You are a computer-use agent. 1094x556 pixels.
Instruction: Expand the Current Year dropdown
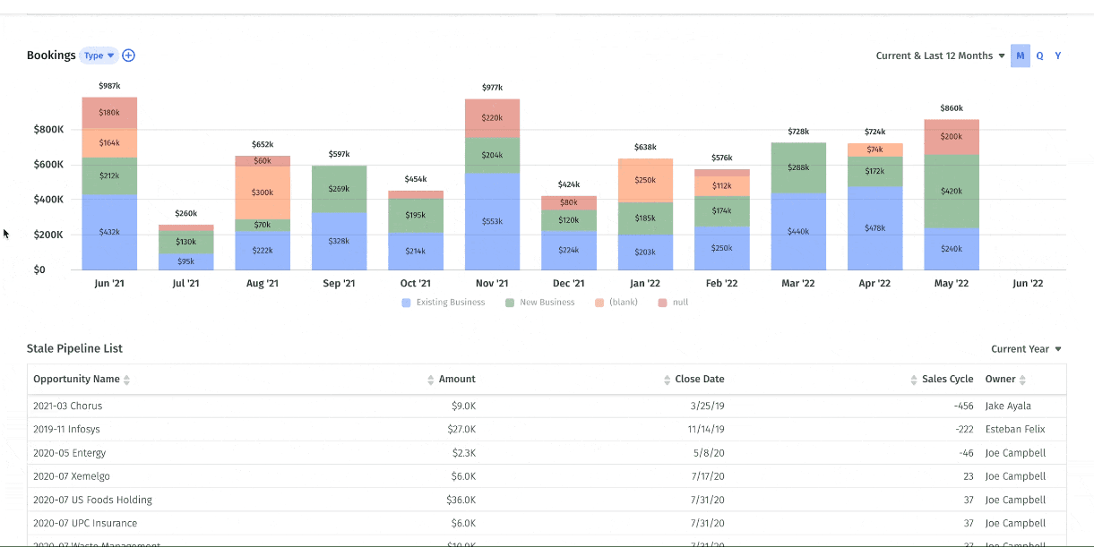(1026, 349)
